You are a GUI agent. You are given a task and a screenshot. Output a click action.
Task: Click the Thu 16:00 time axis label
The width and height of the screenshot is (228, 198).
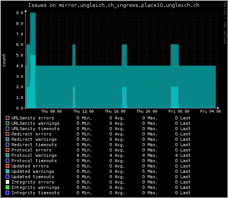point(115,111)
